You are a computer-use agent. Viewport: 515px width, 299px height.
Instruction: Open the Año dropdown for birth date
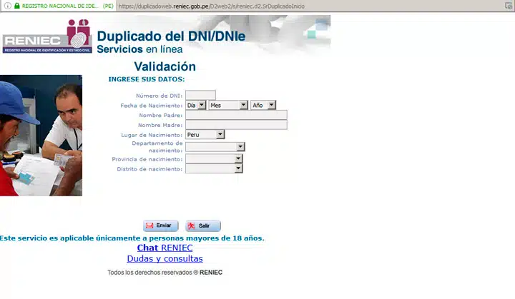[263, 105]
